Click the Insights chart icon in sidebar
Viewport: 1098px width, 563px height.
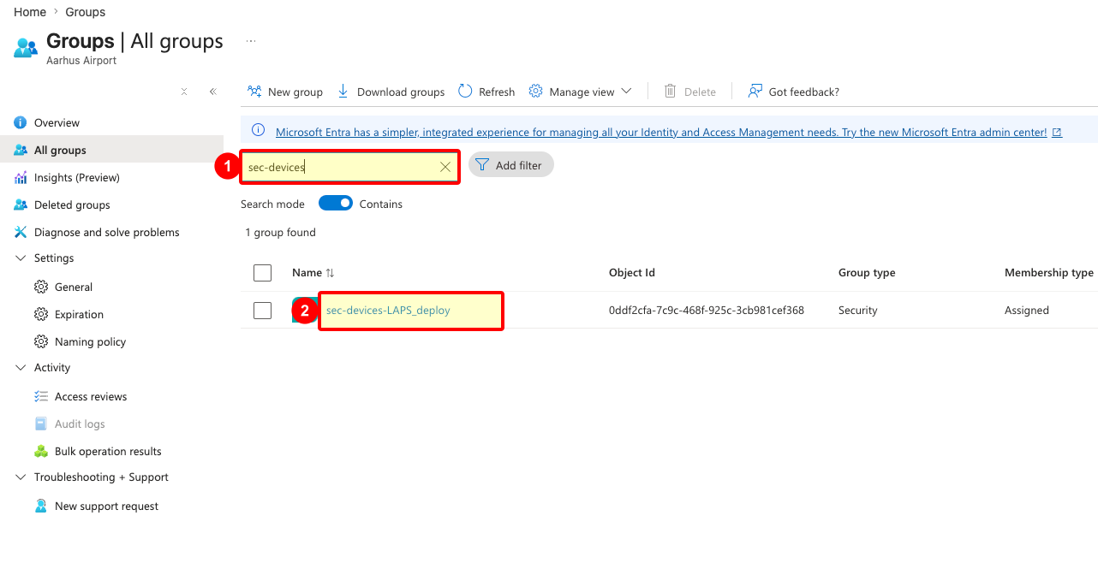click(21, 177)
